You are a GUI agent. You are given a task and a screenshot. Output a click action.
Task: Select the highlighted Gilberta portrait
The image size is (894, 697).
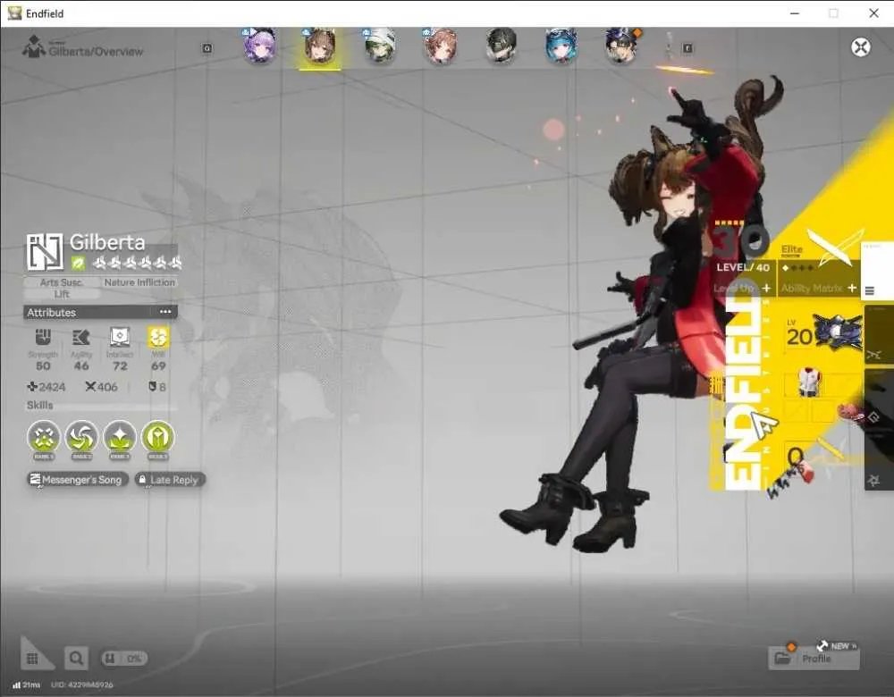tap(320, 46)
